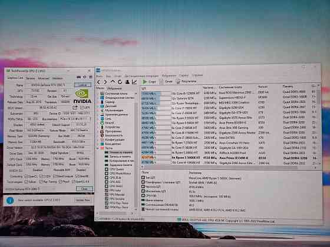330x247 pixels.
Task: Click the BIOS export share icon in GPU-Z
Action: click(75, 108)
